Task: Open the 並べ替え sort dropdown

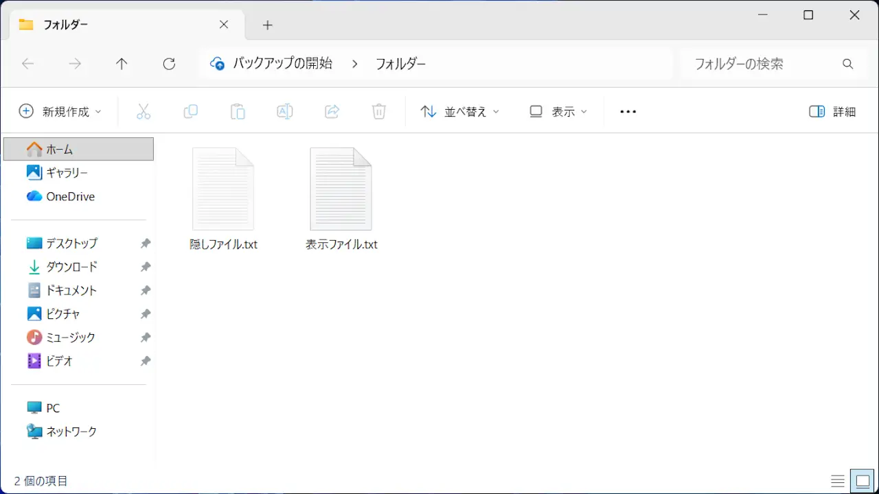Action: click(x=459, y=111)
